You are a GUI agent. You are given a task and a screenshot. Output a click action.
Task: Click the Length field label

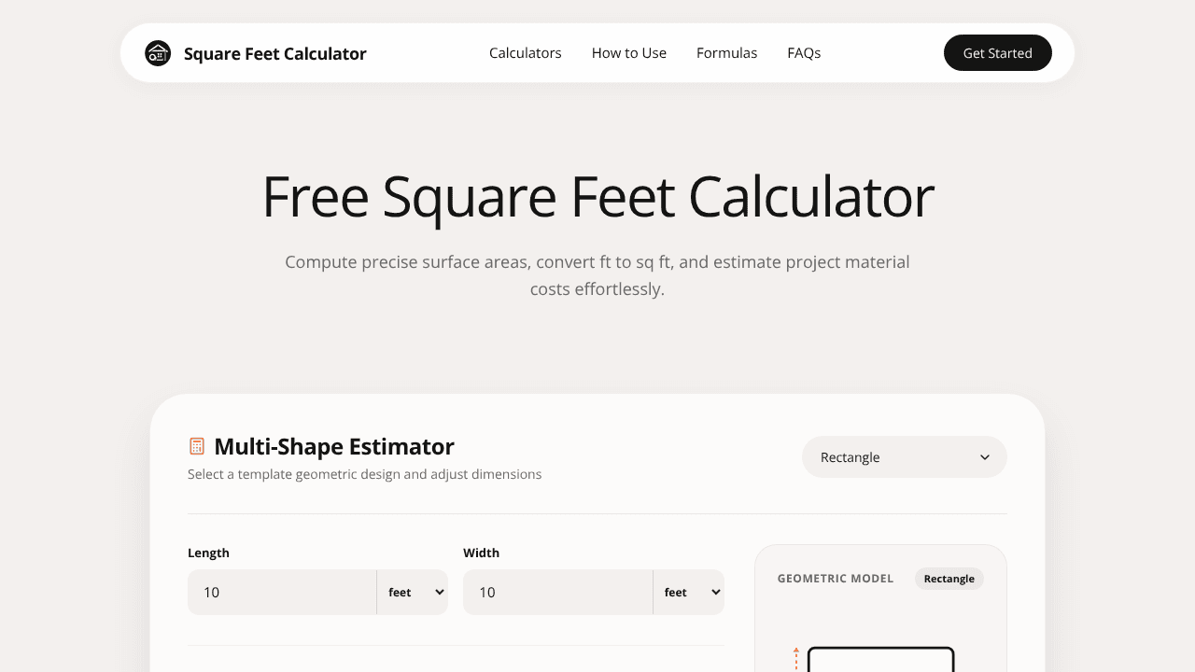pos(208,553)
